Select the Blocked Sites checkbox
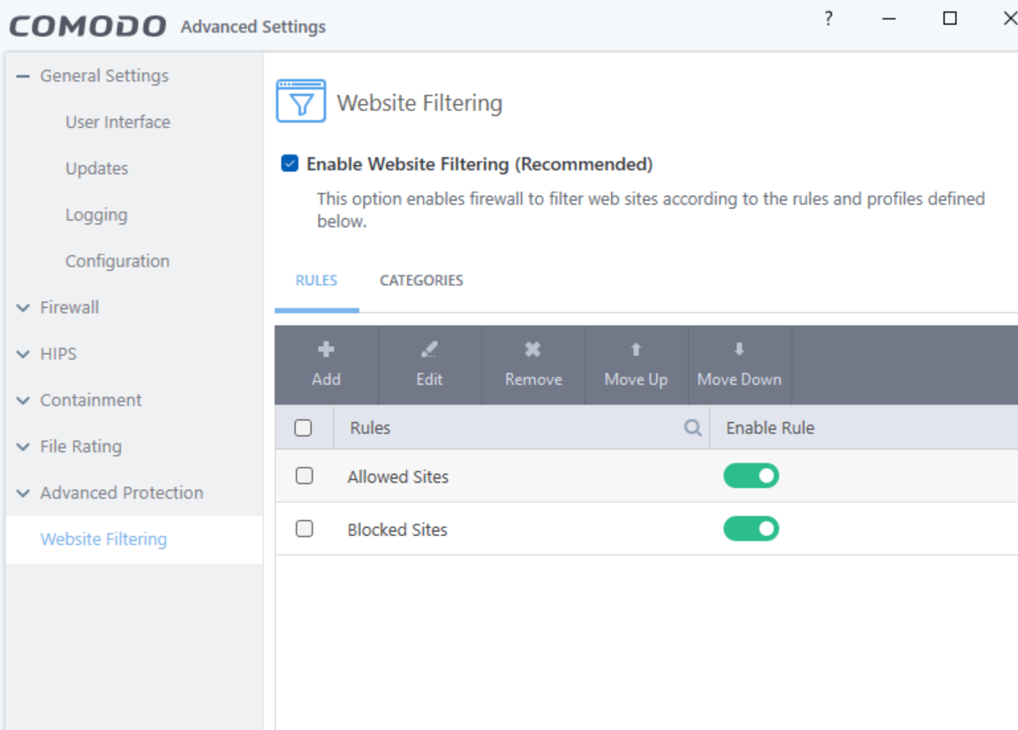1018x730 pixels. point(305,529)
